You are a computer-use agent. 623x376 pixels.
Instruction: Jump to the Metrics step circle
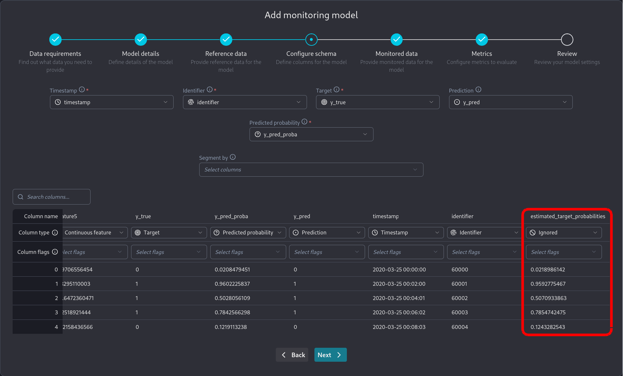(x=482, y=40)
